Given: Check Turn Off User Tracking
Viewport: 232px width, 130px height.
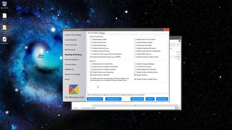Looking at the screenshot, I should pyautogui.click(x=135, y=66).
